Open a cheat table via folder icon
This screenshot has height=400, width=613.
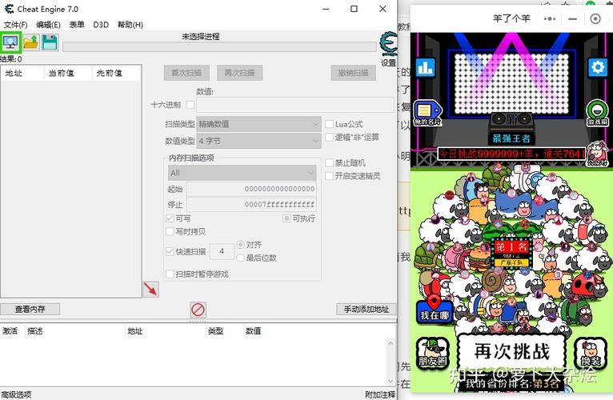pos(31,42)
